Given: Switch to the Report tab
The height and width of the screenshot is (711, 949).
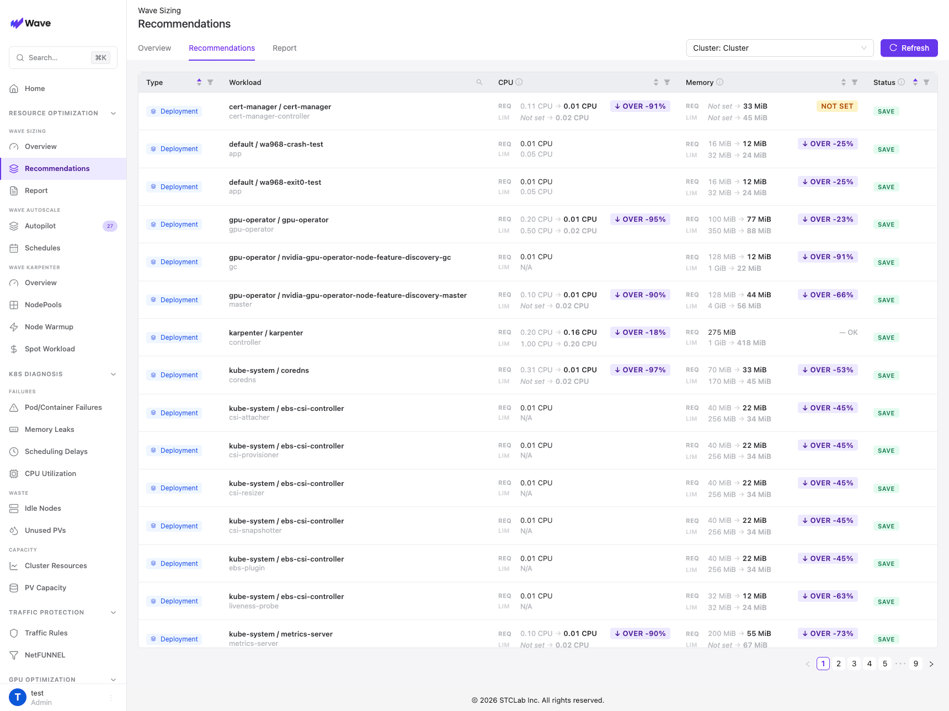Looking at the screenshot, I should [x=285, y=48].
